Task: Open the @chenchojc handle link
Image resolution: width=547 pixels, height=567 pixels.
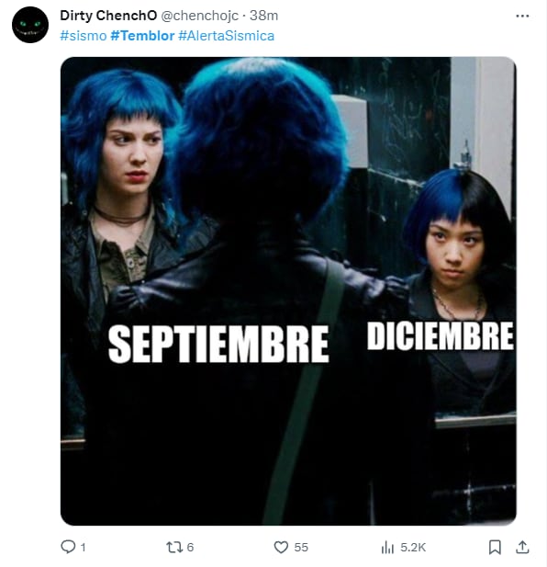Action: coord(199,16)
